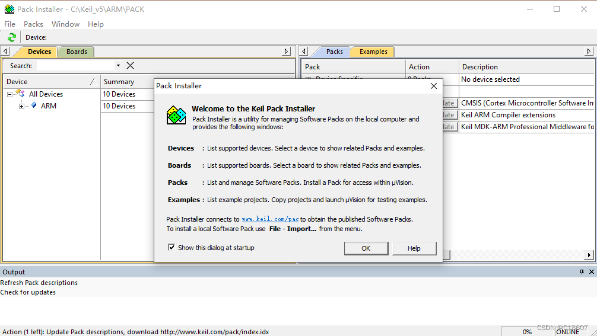The image size is (597, 336).
Task: Open the Search dropdown arrow
Action: coord(118,65)
